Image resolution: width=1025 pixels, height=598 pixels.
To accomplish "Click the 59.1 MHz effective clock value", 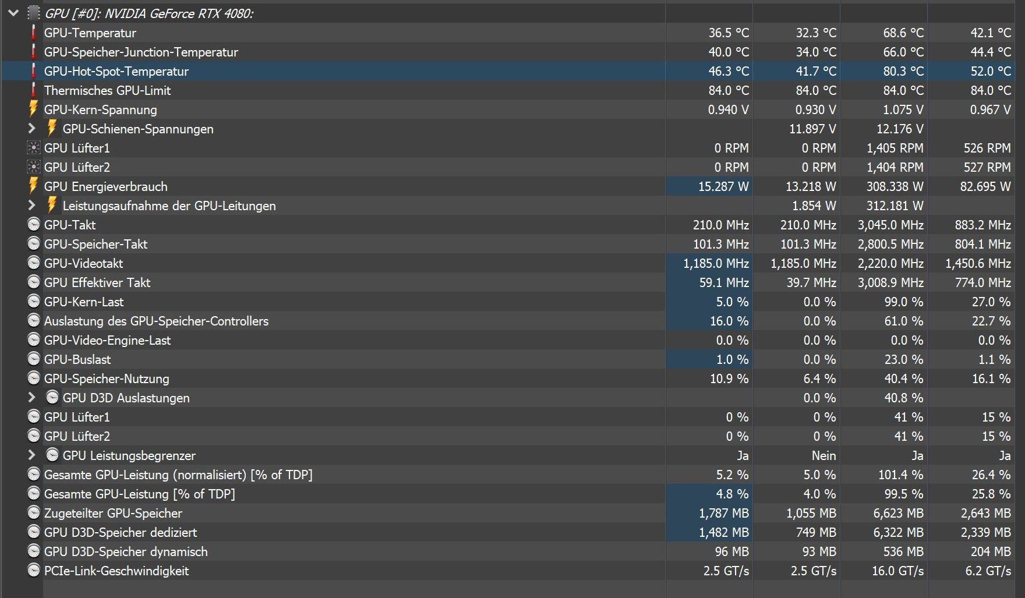I will click(x=724, y=283).
